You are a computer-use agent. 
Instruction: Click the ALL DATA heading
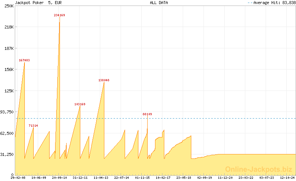[x=159, y=3]
